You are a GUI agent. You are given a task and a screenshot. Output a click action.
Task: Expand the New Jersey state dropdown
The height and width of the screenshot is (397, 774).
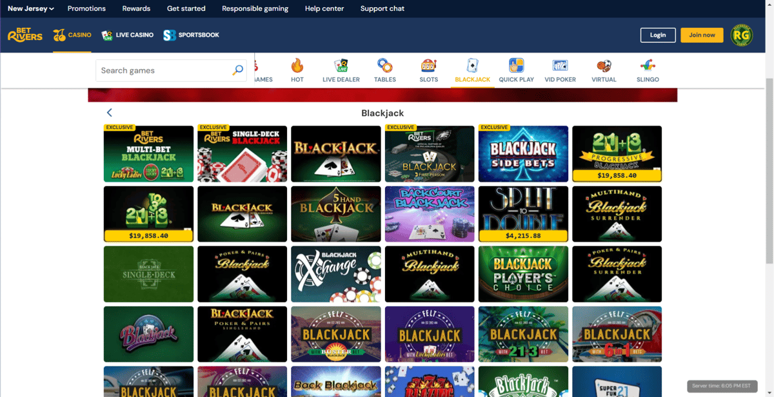click(31, 8)
